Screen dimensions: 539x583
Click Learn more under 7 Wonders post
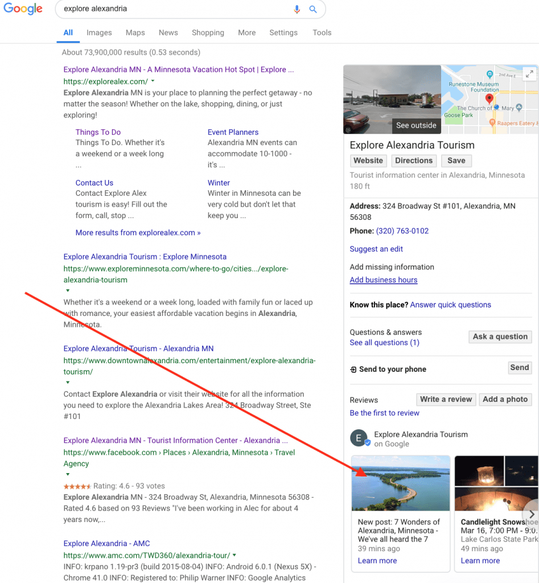pos(377,560)
